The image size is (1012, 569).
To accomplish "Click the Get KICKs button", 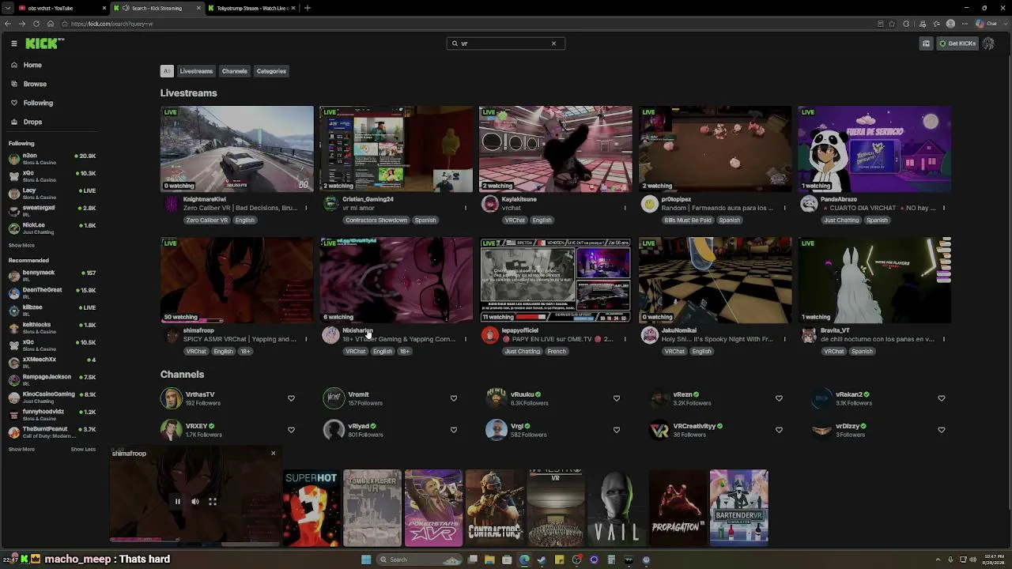I will point(957,43).
